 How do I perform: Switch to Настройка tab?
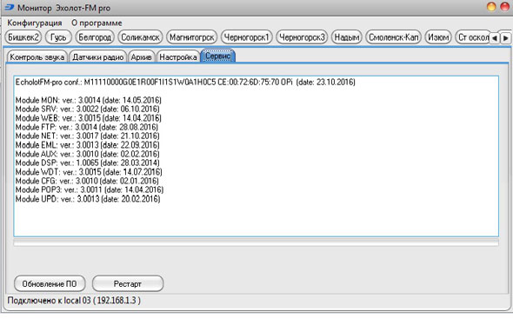(178, 56)
